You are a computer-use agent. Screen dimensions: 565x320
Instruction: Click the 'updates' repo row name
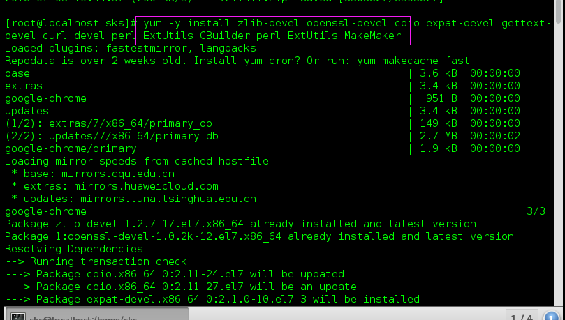(x=27, y=111)
